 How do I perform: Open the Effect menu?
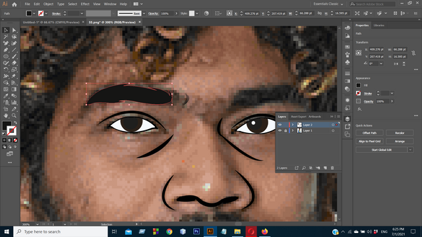[85, 4]
